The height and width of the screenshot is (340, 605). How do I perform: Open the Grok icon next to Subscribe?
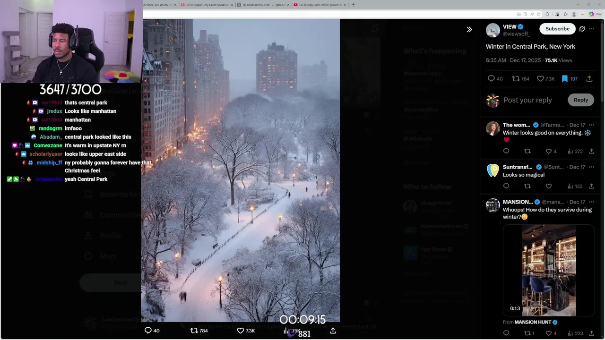[x=582, y=29]
